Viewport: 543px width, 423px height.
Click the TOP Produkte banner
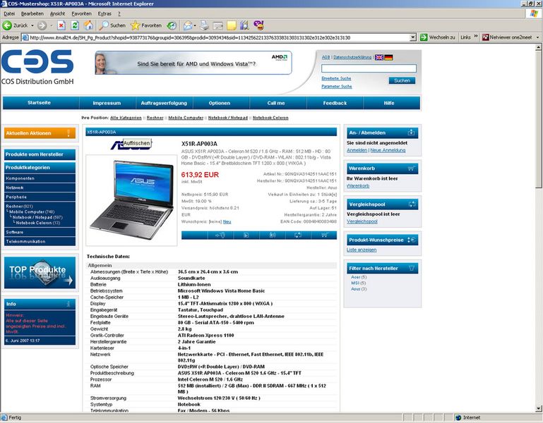(40, 273)
